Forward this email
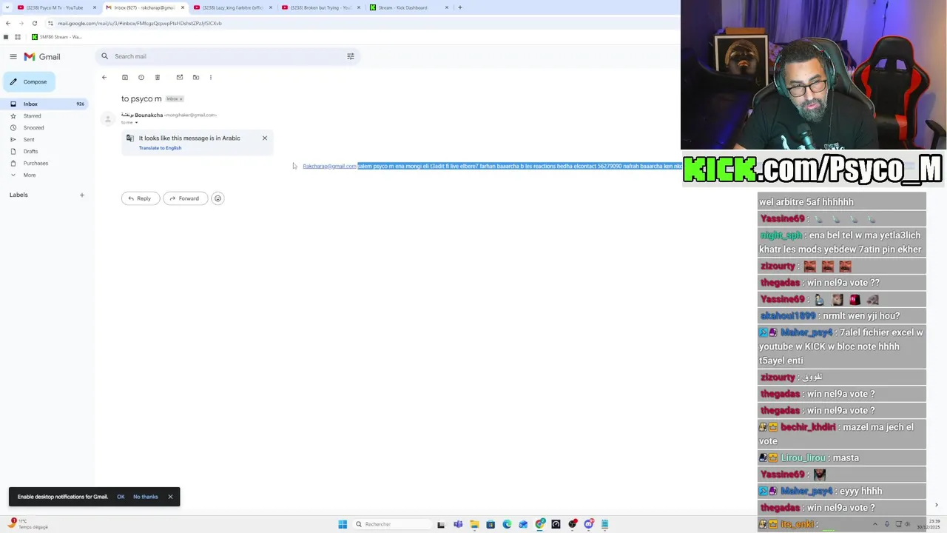 click(184, 198)
